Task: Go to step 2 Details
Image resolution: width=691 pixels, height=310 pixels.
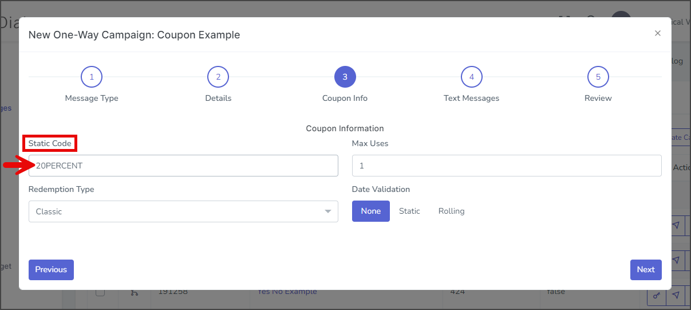Action: [218, 77]
